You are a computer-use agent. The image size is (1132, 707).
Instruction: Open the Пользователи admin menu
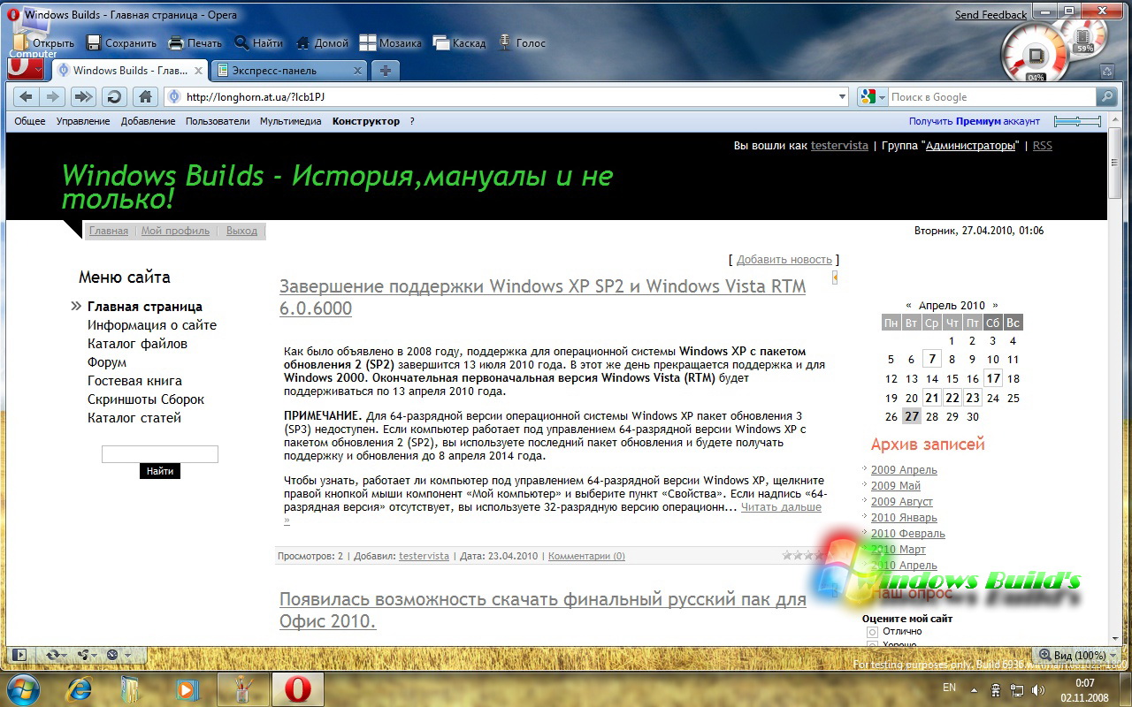pos(218,121)
